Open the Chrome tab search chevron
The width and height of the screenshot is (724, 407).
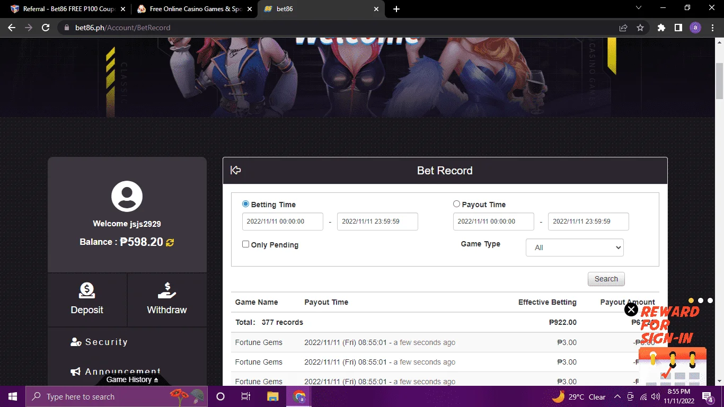639,8
